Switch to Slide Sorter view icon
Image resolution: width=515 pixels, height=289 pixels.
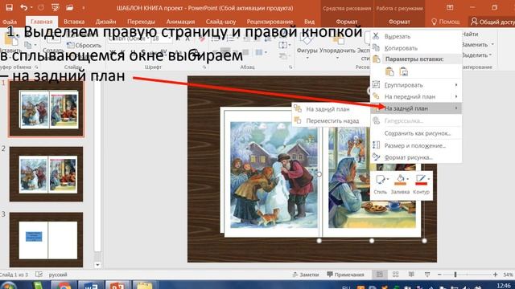point(395,275)
